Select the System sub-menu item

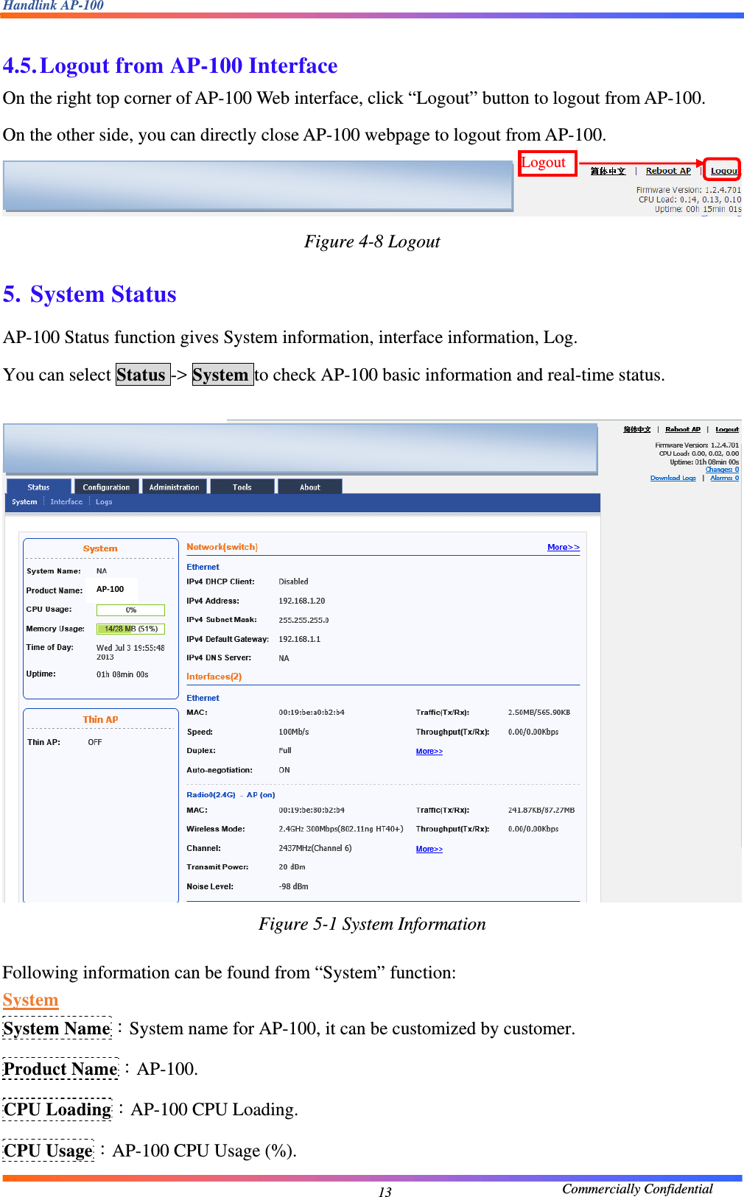click(x=24, y=502)
